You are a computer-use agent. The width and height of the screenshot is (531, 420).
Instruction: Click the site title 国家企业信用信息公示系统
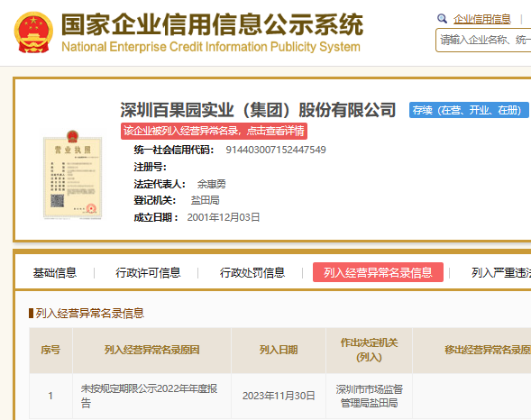(x=212, y=24)
